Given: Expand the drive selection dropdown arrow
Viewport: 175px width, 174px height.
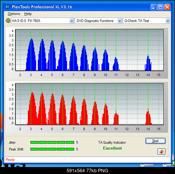Looking at the screenshot, I should click(71, 21).
